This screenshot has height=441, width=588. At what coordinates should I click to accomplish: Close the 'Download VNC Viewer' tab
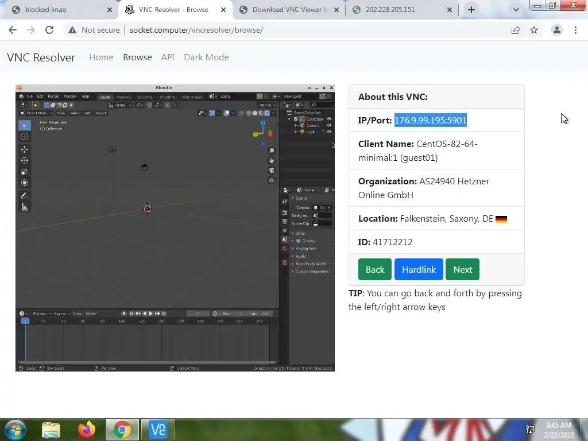coord(336,10)
